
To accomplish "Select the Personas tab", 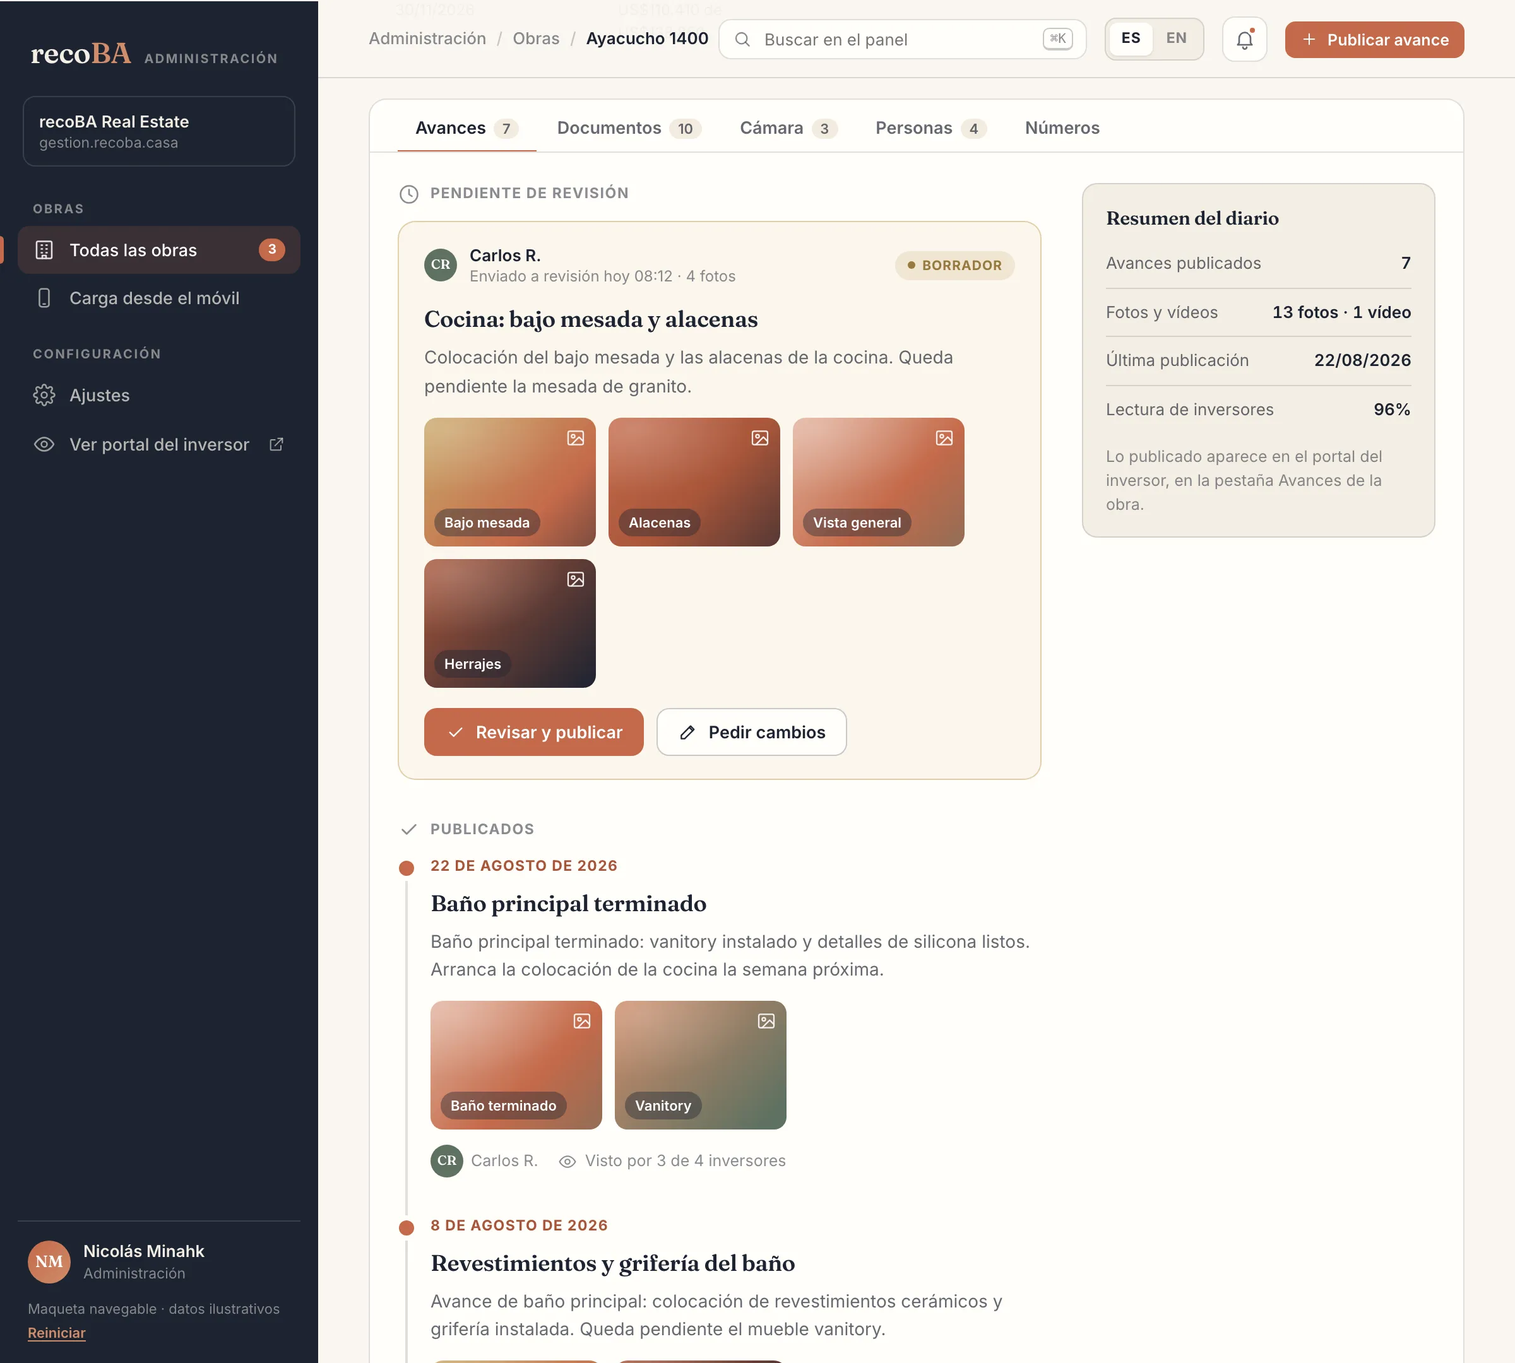I will (x=930, y=128).
